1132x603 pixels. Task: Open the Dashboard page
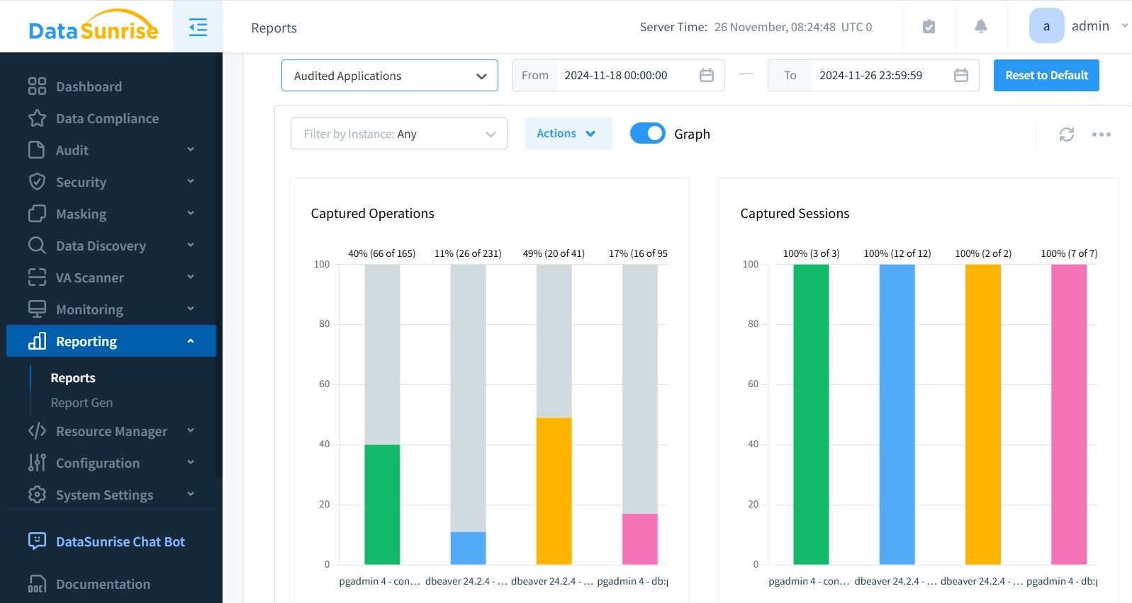click(x=89, y=86)
